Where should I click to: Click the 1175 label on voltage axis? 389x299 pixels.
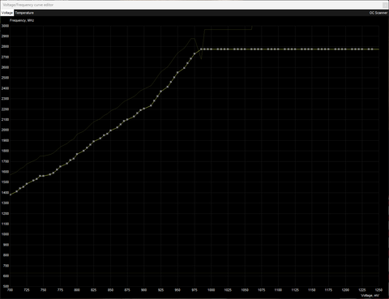pos(328,290)
